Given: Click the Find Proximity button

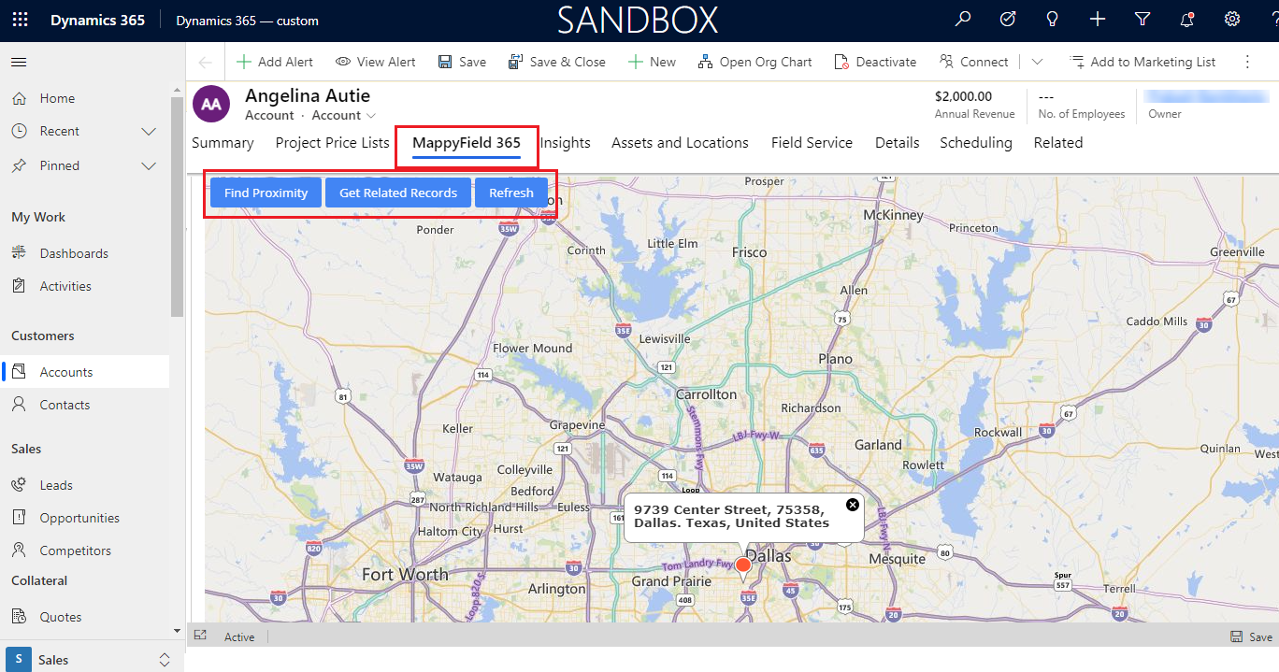Looking at the screenshot, I should (x=266, y=193).
